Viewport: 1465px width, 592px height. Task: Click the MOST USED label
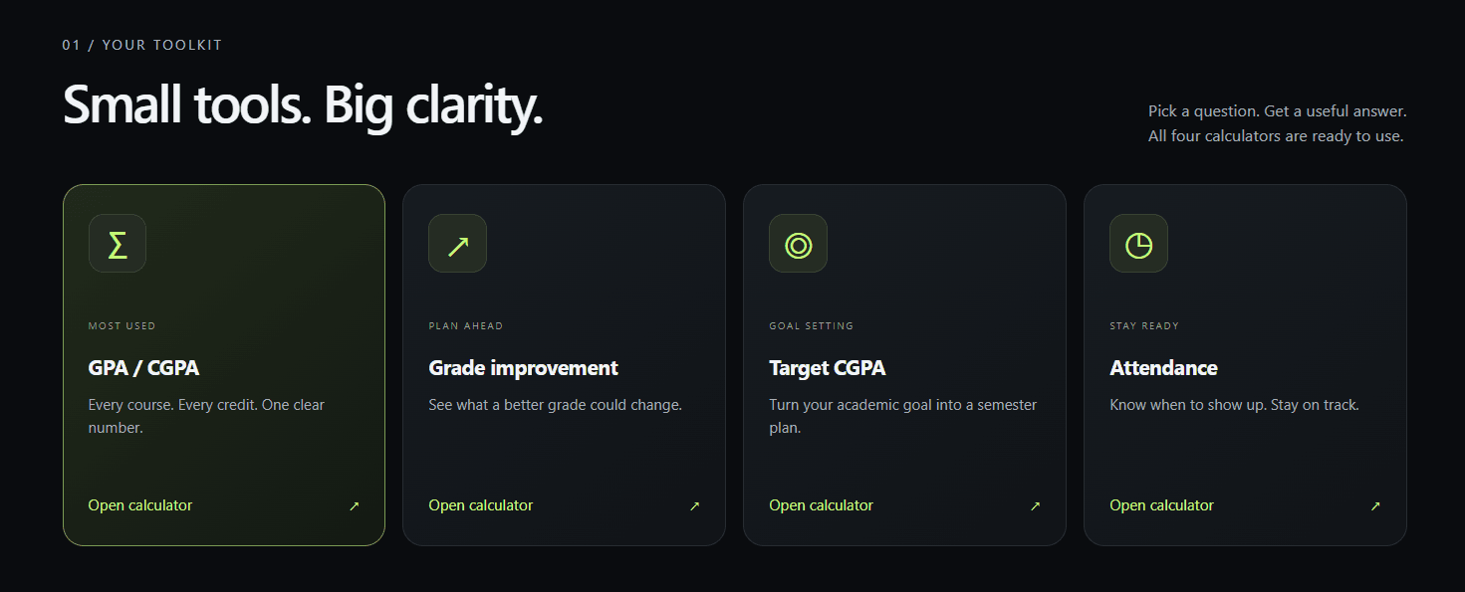pos(122,326)
